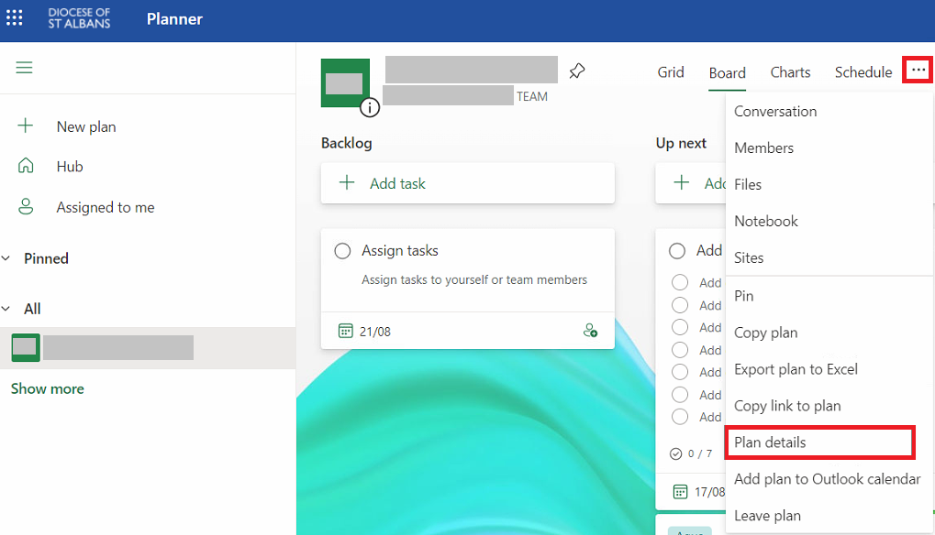Viewport: 935px width, 535px height.
Task: Pin the plan using the pin icon
Action: (576, 71)
